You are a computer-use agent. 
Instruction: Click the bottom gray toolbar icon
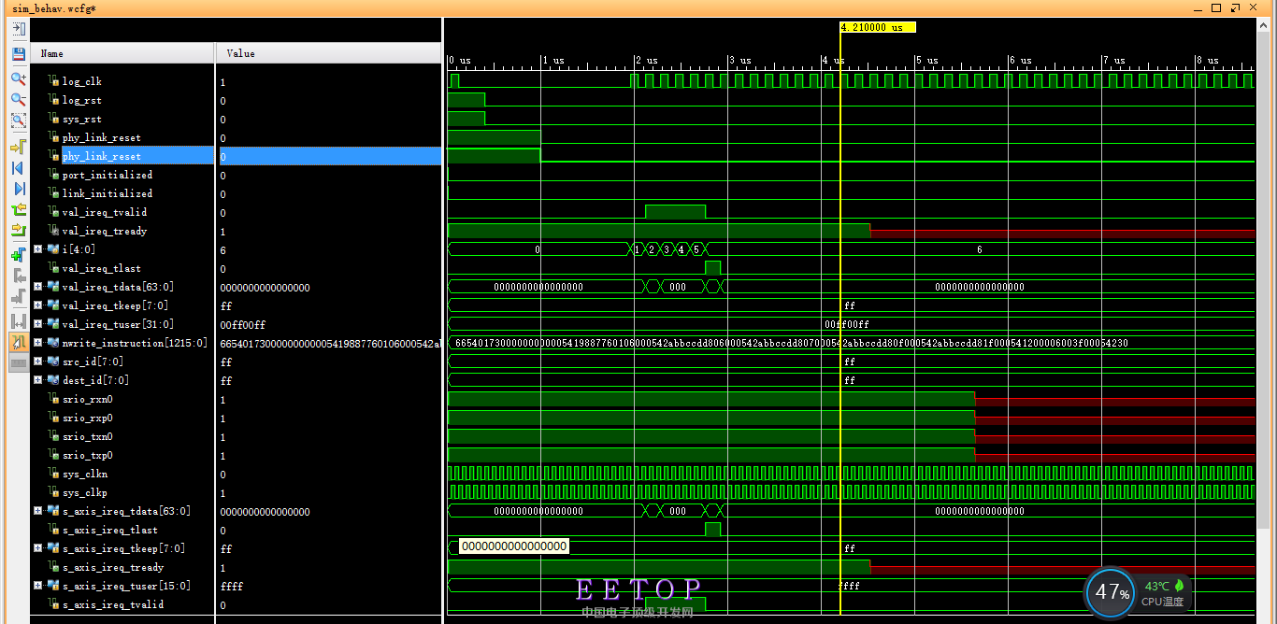[x=18, y=362]
